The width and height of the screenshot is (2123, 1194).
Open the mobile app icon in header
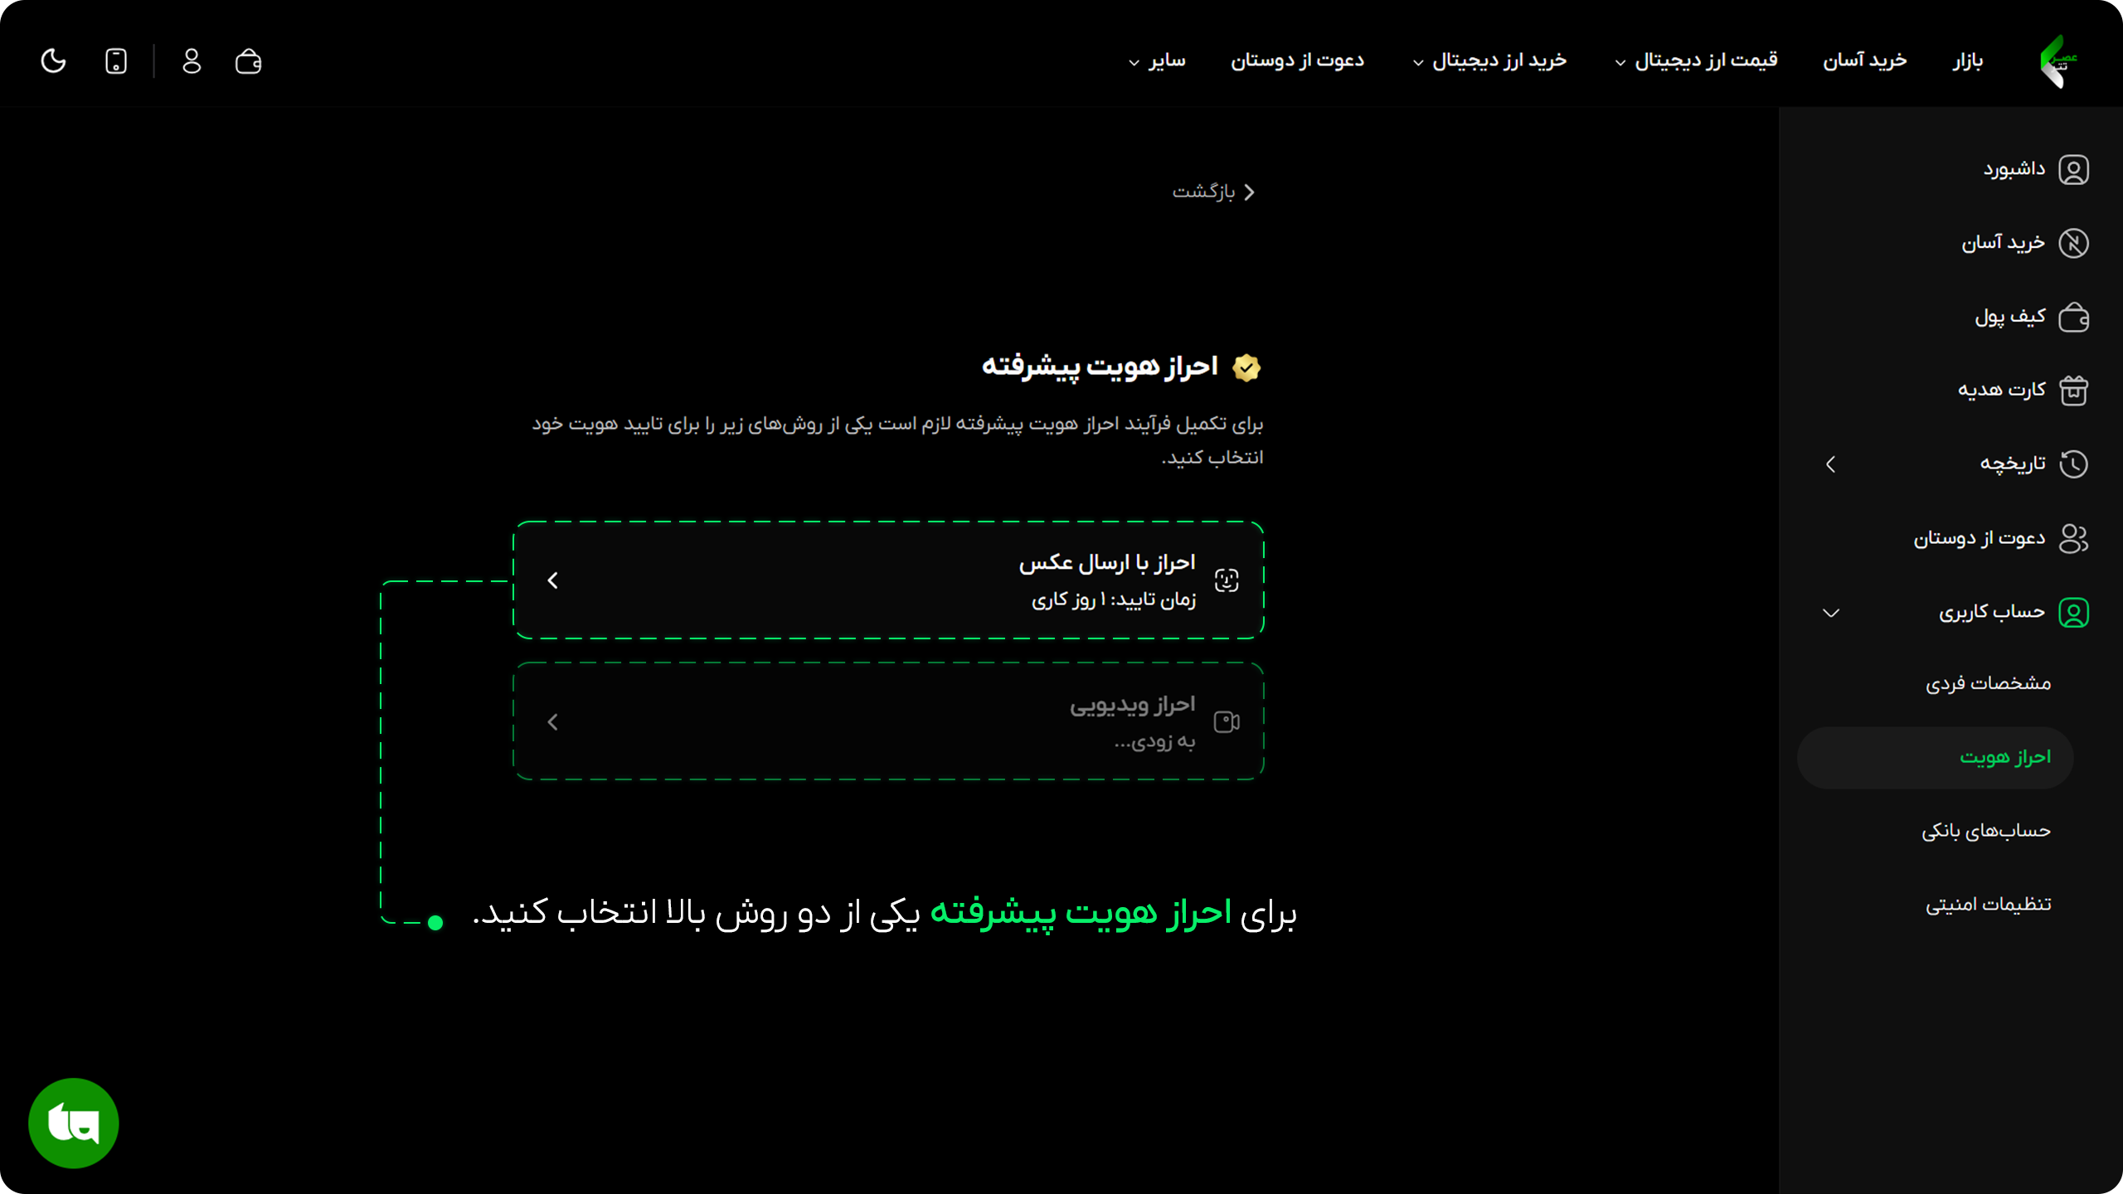point(116,61)
